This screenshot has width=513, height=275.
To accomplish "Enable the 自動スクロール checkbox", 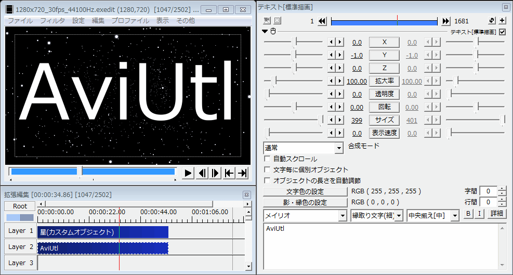I will click(268, 159).
